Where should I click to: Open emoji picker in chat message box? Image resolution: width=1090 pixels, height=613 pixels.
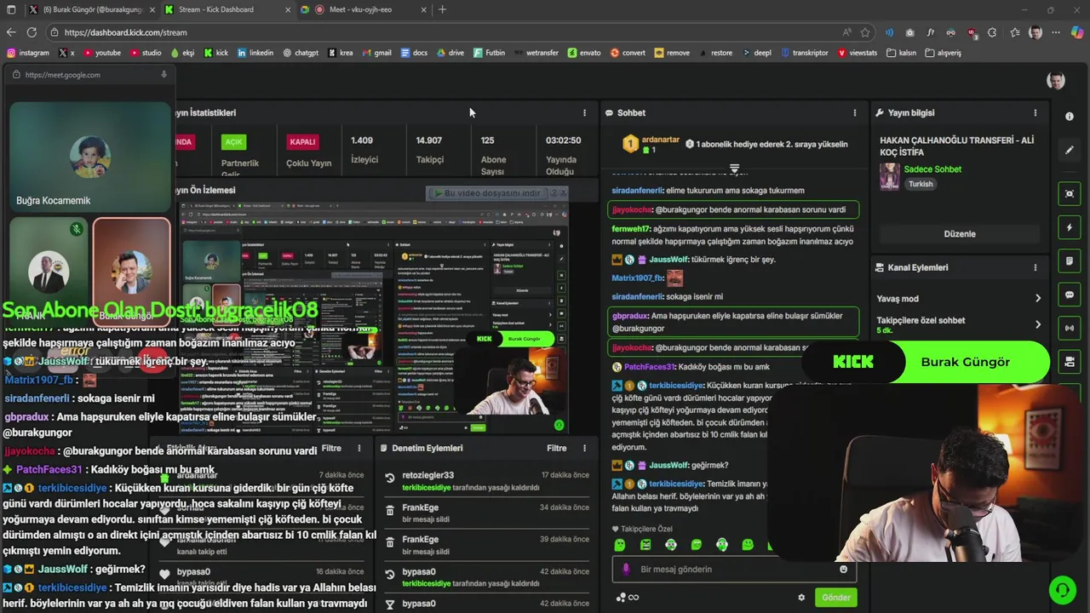coord(844,570)
